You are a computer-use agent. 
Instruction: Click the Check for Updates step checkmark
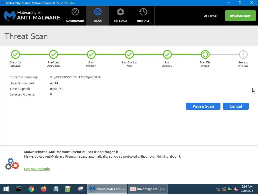point(15,55)
